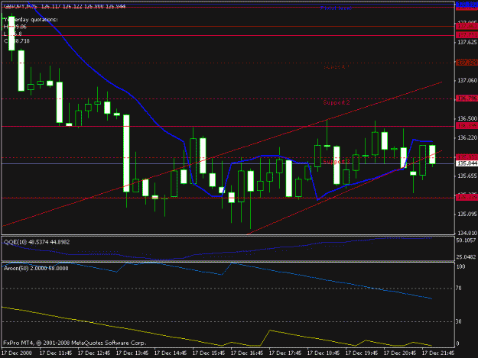
Task: Click price axis value 136.500
Action: point(467,118)
